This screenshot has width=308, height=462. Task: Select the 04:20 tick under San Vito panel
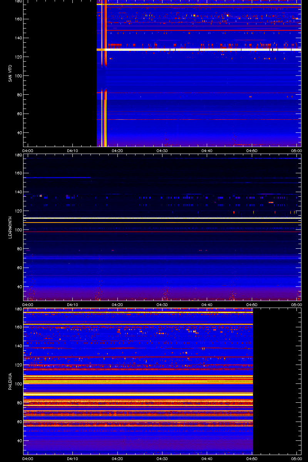click(117, 151)
